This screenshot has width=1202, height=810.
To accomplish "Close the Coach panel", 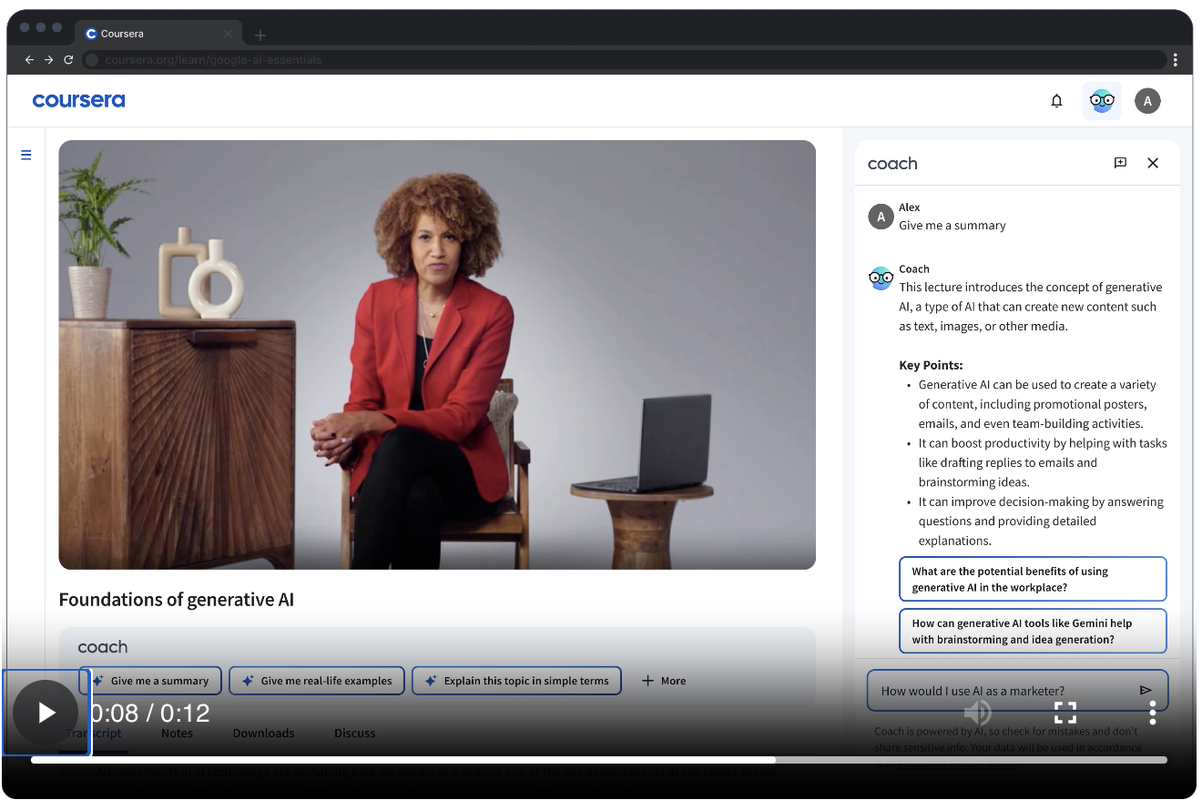I will pyautogui.click(x=1153, y=163).
